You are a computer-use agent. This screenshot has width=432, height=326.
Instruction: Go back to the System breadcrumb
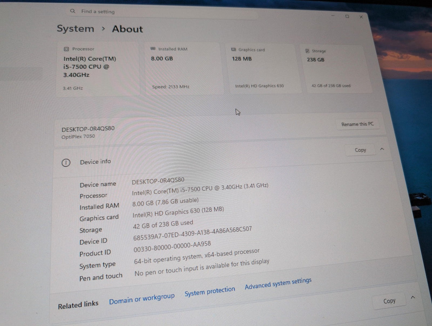pyautogui.click(x=75, y=29)
